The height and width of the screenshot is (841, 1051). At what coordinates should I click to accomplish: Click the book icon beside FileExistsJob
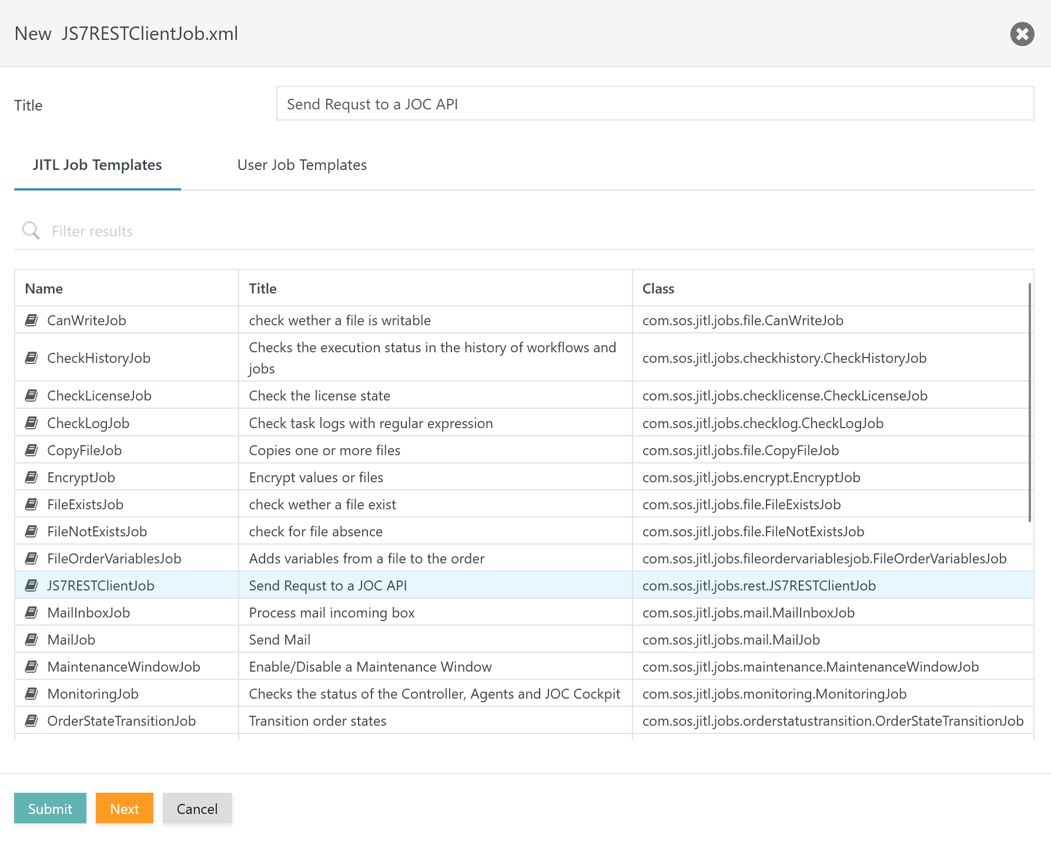pos(32,504)
